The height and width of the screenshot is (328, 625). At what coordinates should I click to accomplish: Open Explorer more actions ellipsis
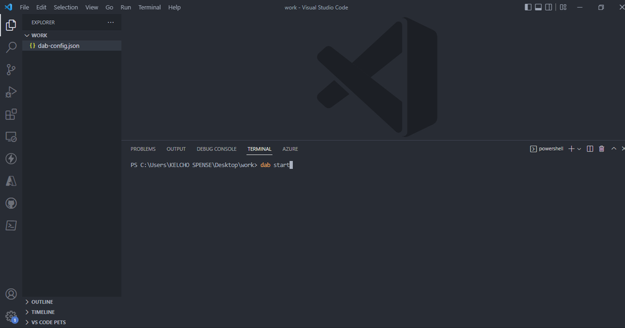coord(111,23)
